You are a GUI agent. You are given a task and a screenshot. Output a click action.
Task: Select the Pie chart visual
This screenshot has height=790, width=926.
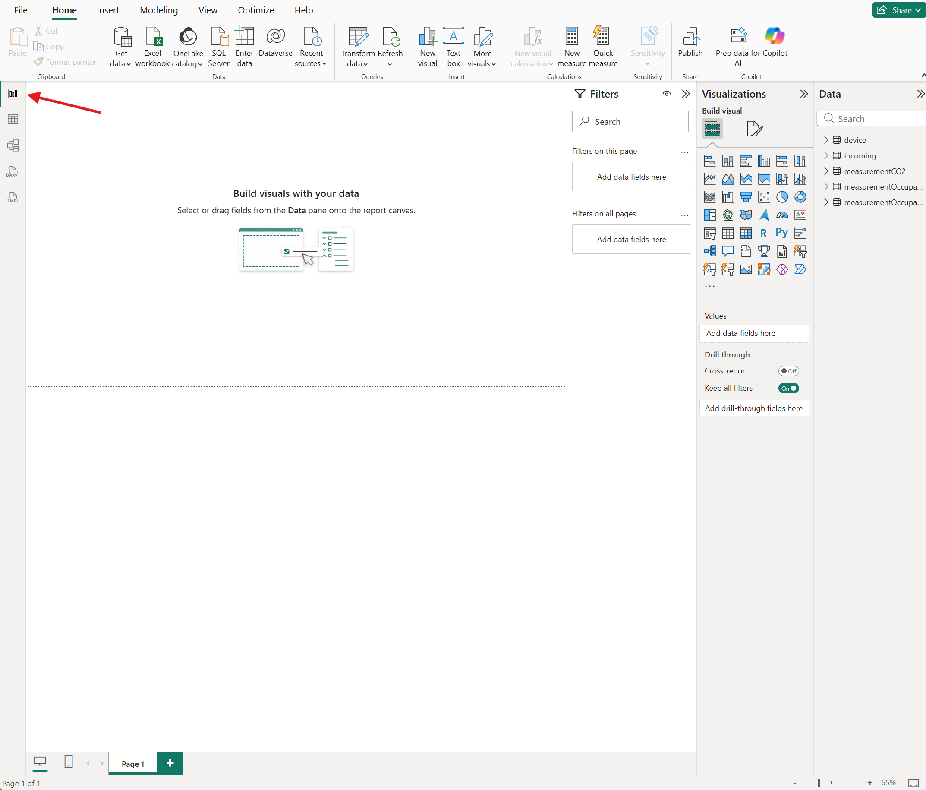coord(782,197)
